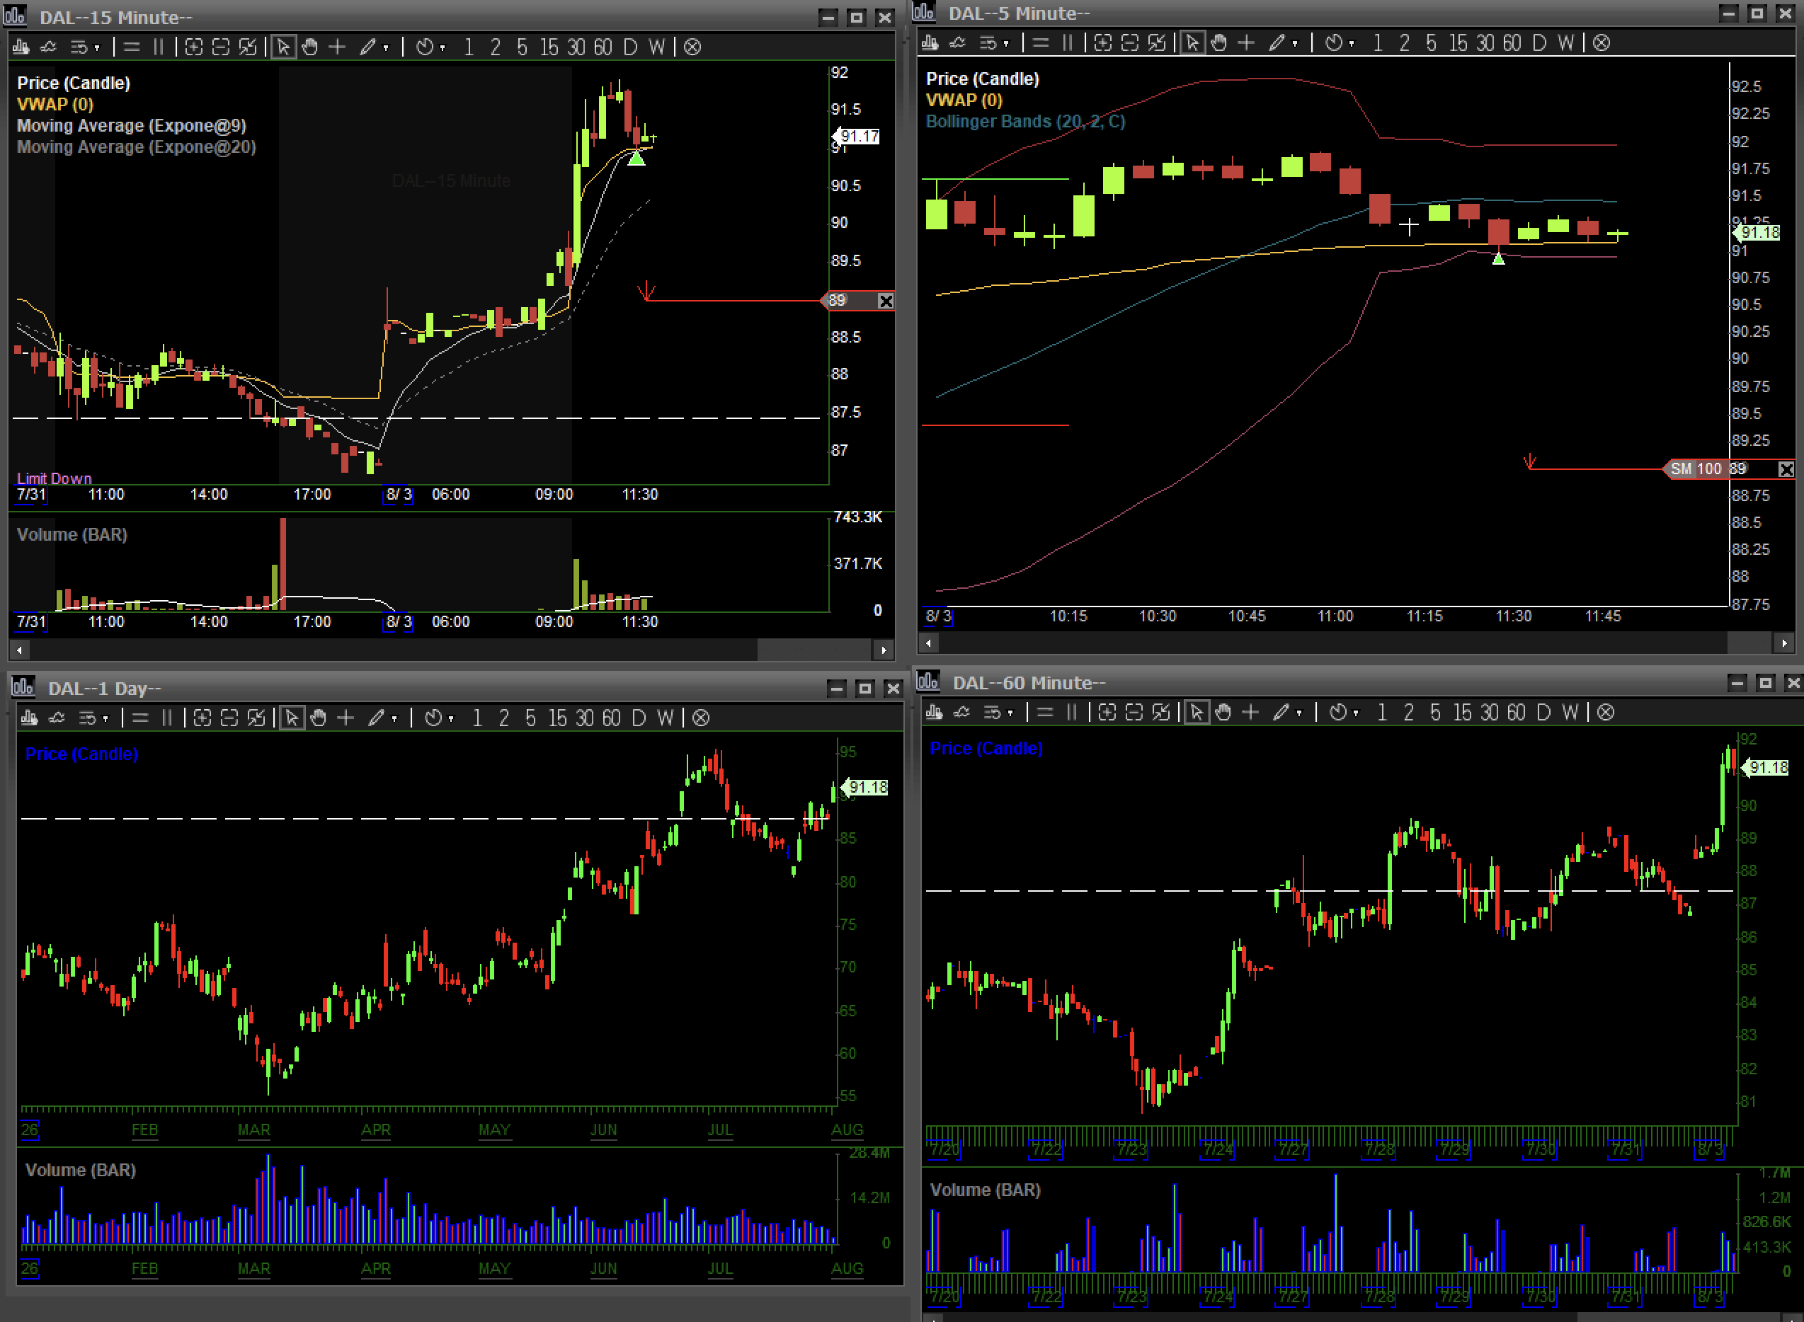Expand clock dropdown arrow in 15 Minute toolbar
The image size is (1804, 1322).
point(443,48)
